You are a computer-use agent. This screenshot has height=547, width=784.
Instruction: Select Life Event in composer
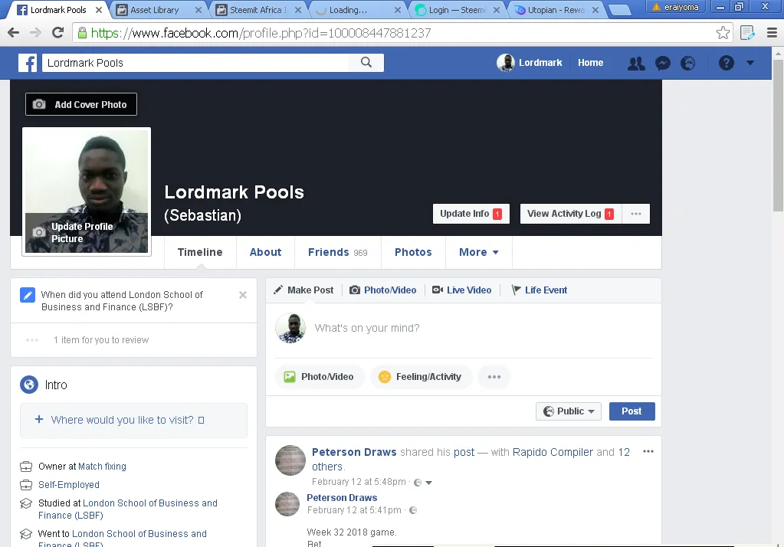539,290
